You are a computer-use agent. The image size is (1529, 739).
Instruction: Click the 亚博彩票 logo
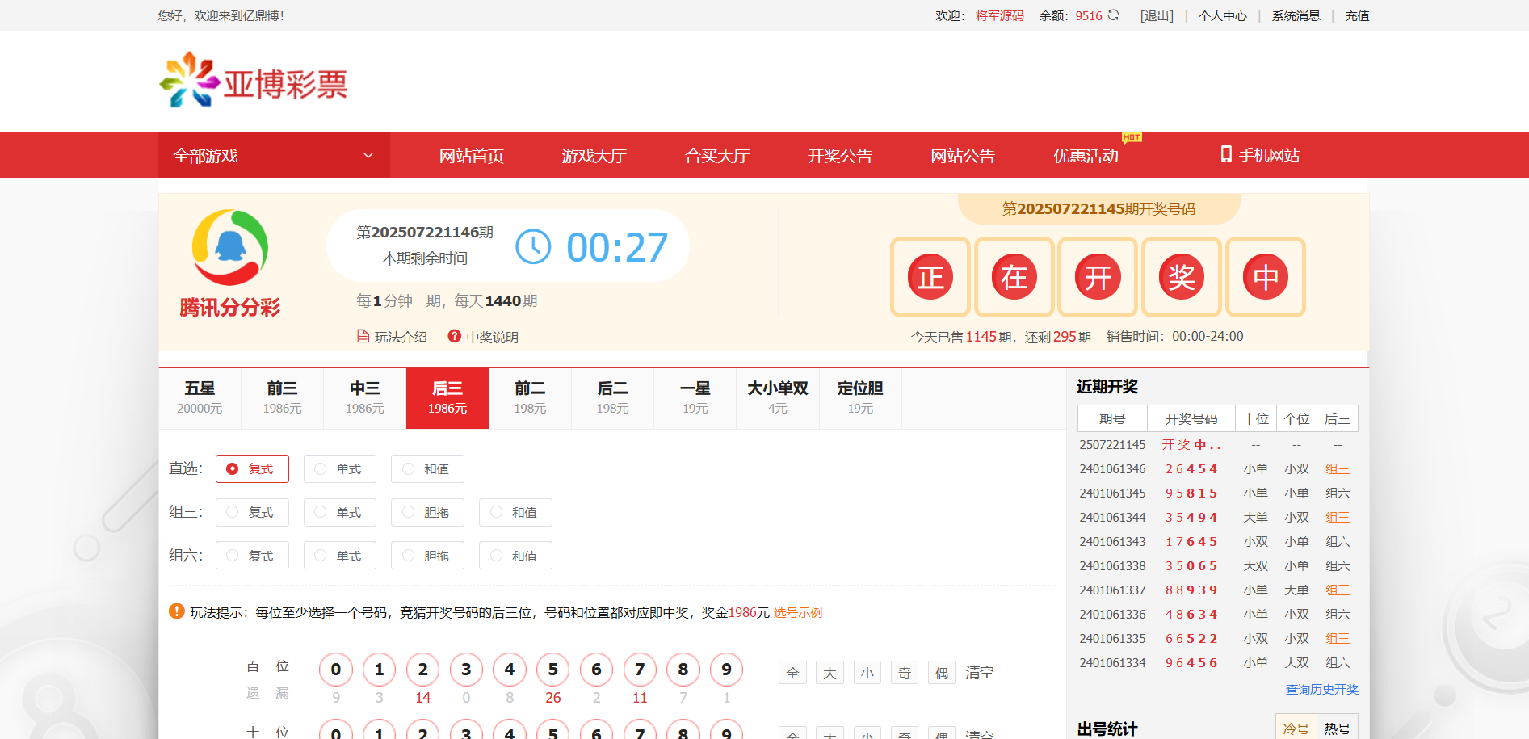coord(254,81)
